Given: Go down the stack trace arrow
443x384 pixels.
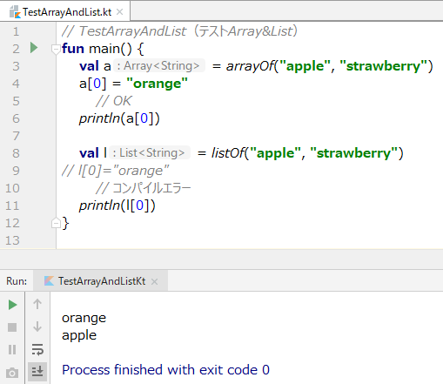Looking at the screenshot, I should coord(37,327).
